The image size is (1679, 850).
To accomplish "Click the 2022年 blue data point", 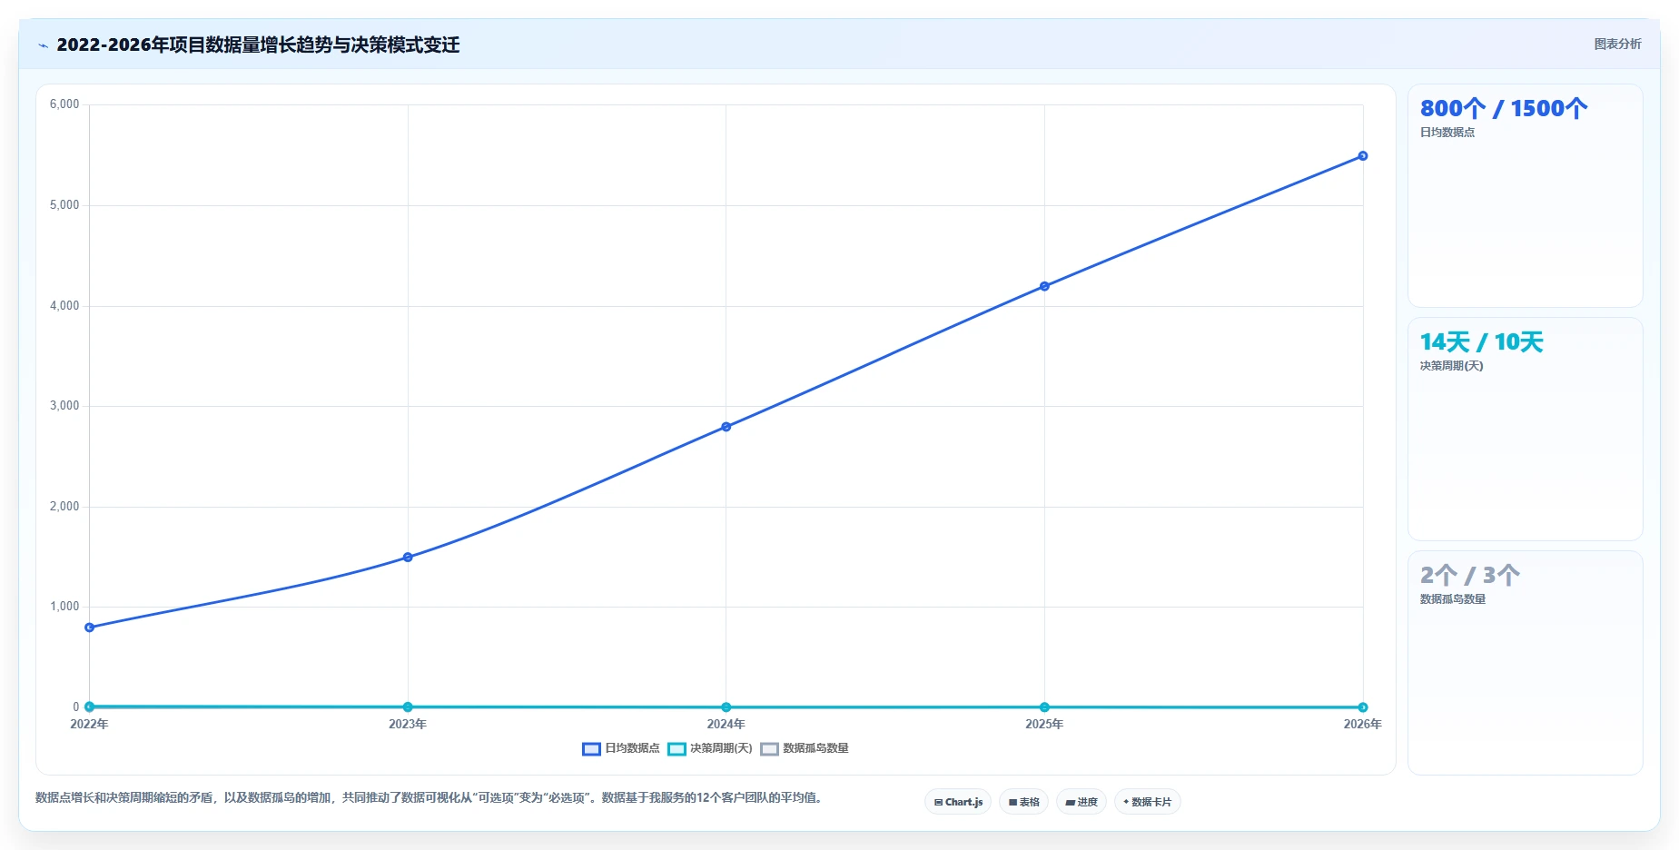I will coord(89,628).
